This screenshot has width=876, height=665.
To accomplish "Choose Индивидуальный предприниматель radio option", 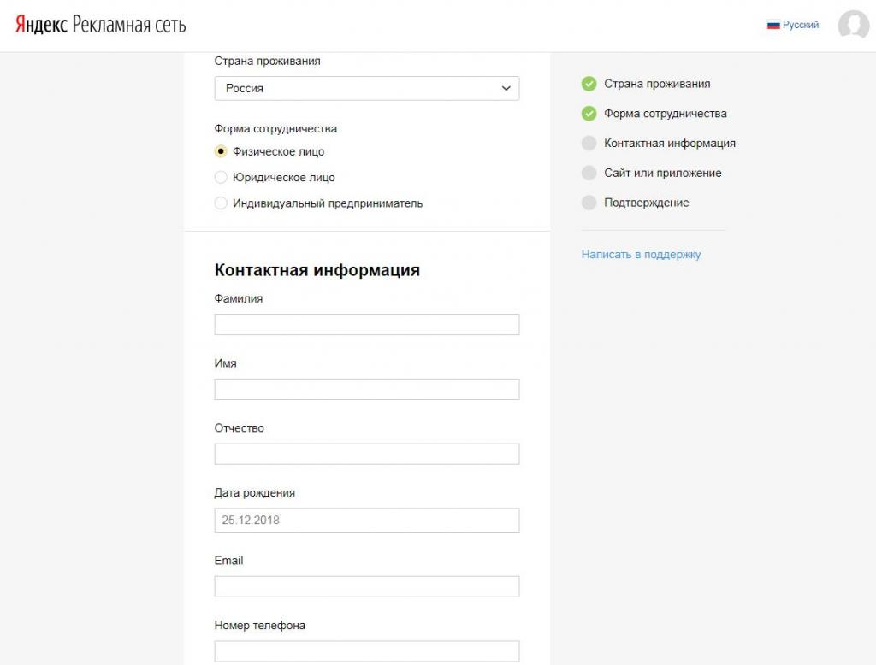I will tap(221, 203).
